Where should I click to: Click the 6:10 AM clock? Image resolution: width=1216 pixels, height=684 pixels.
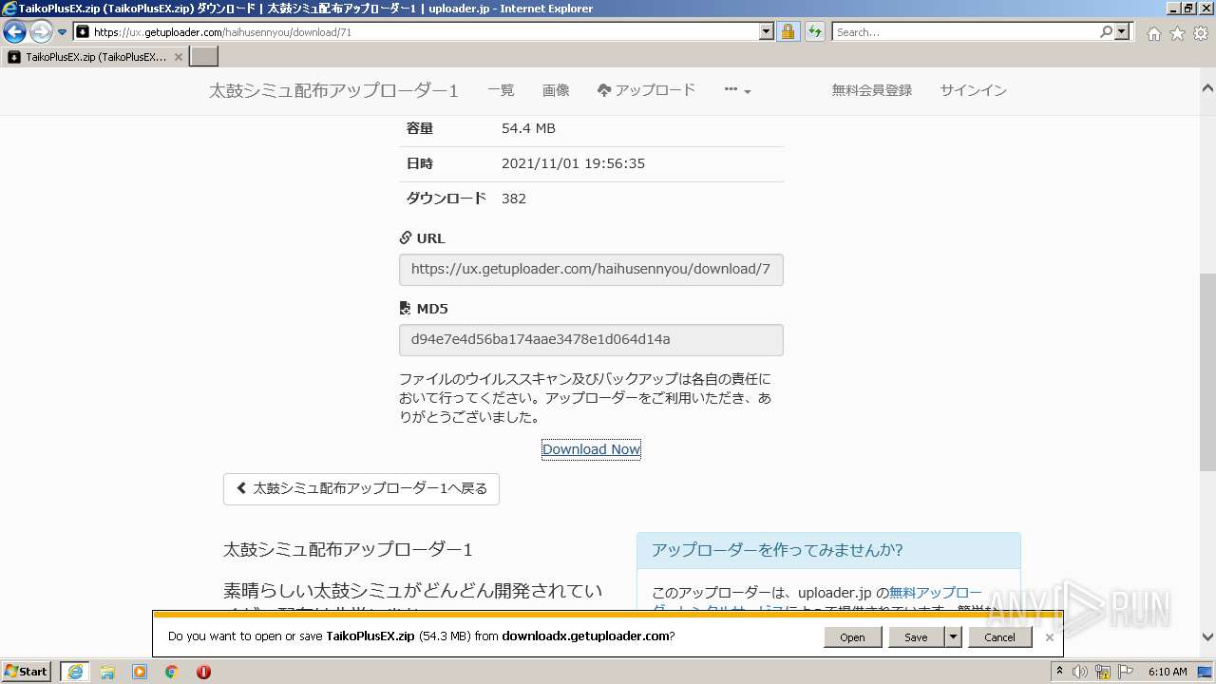pos(1168,672)
